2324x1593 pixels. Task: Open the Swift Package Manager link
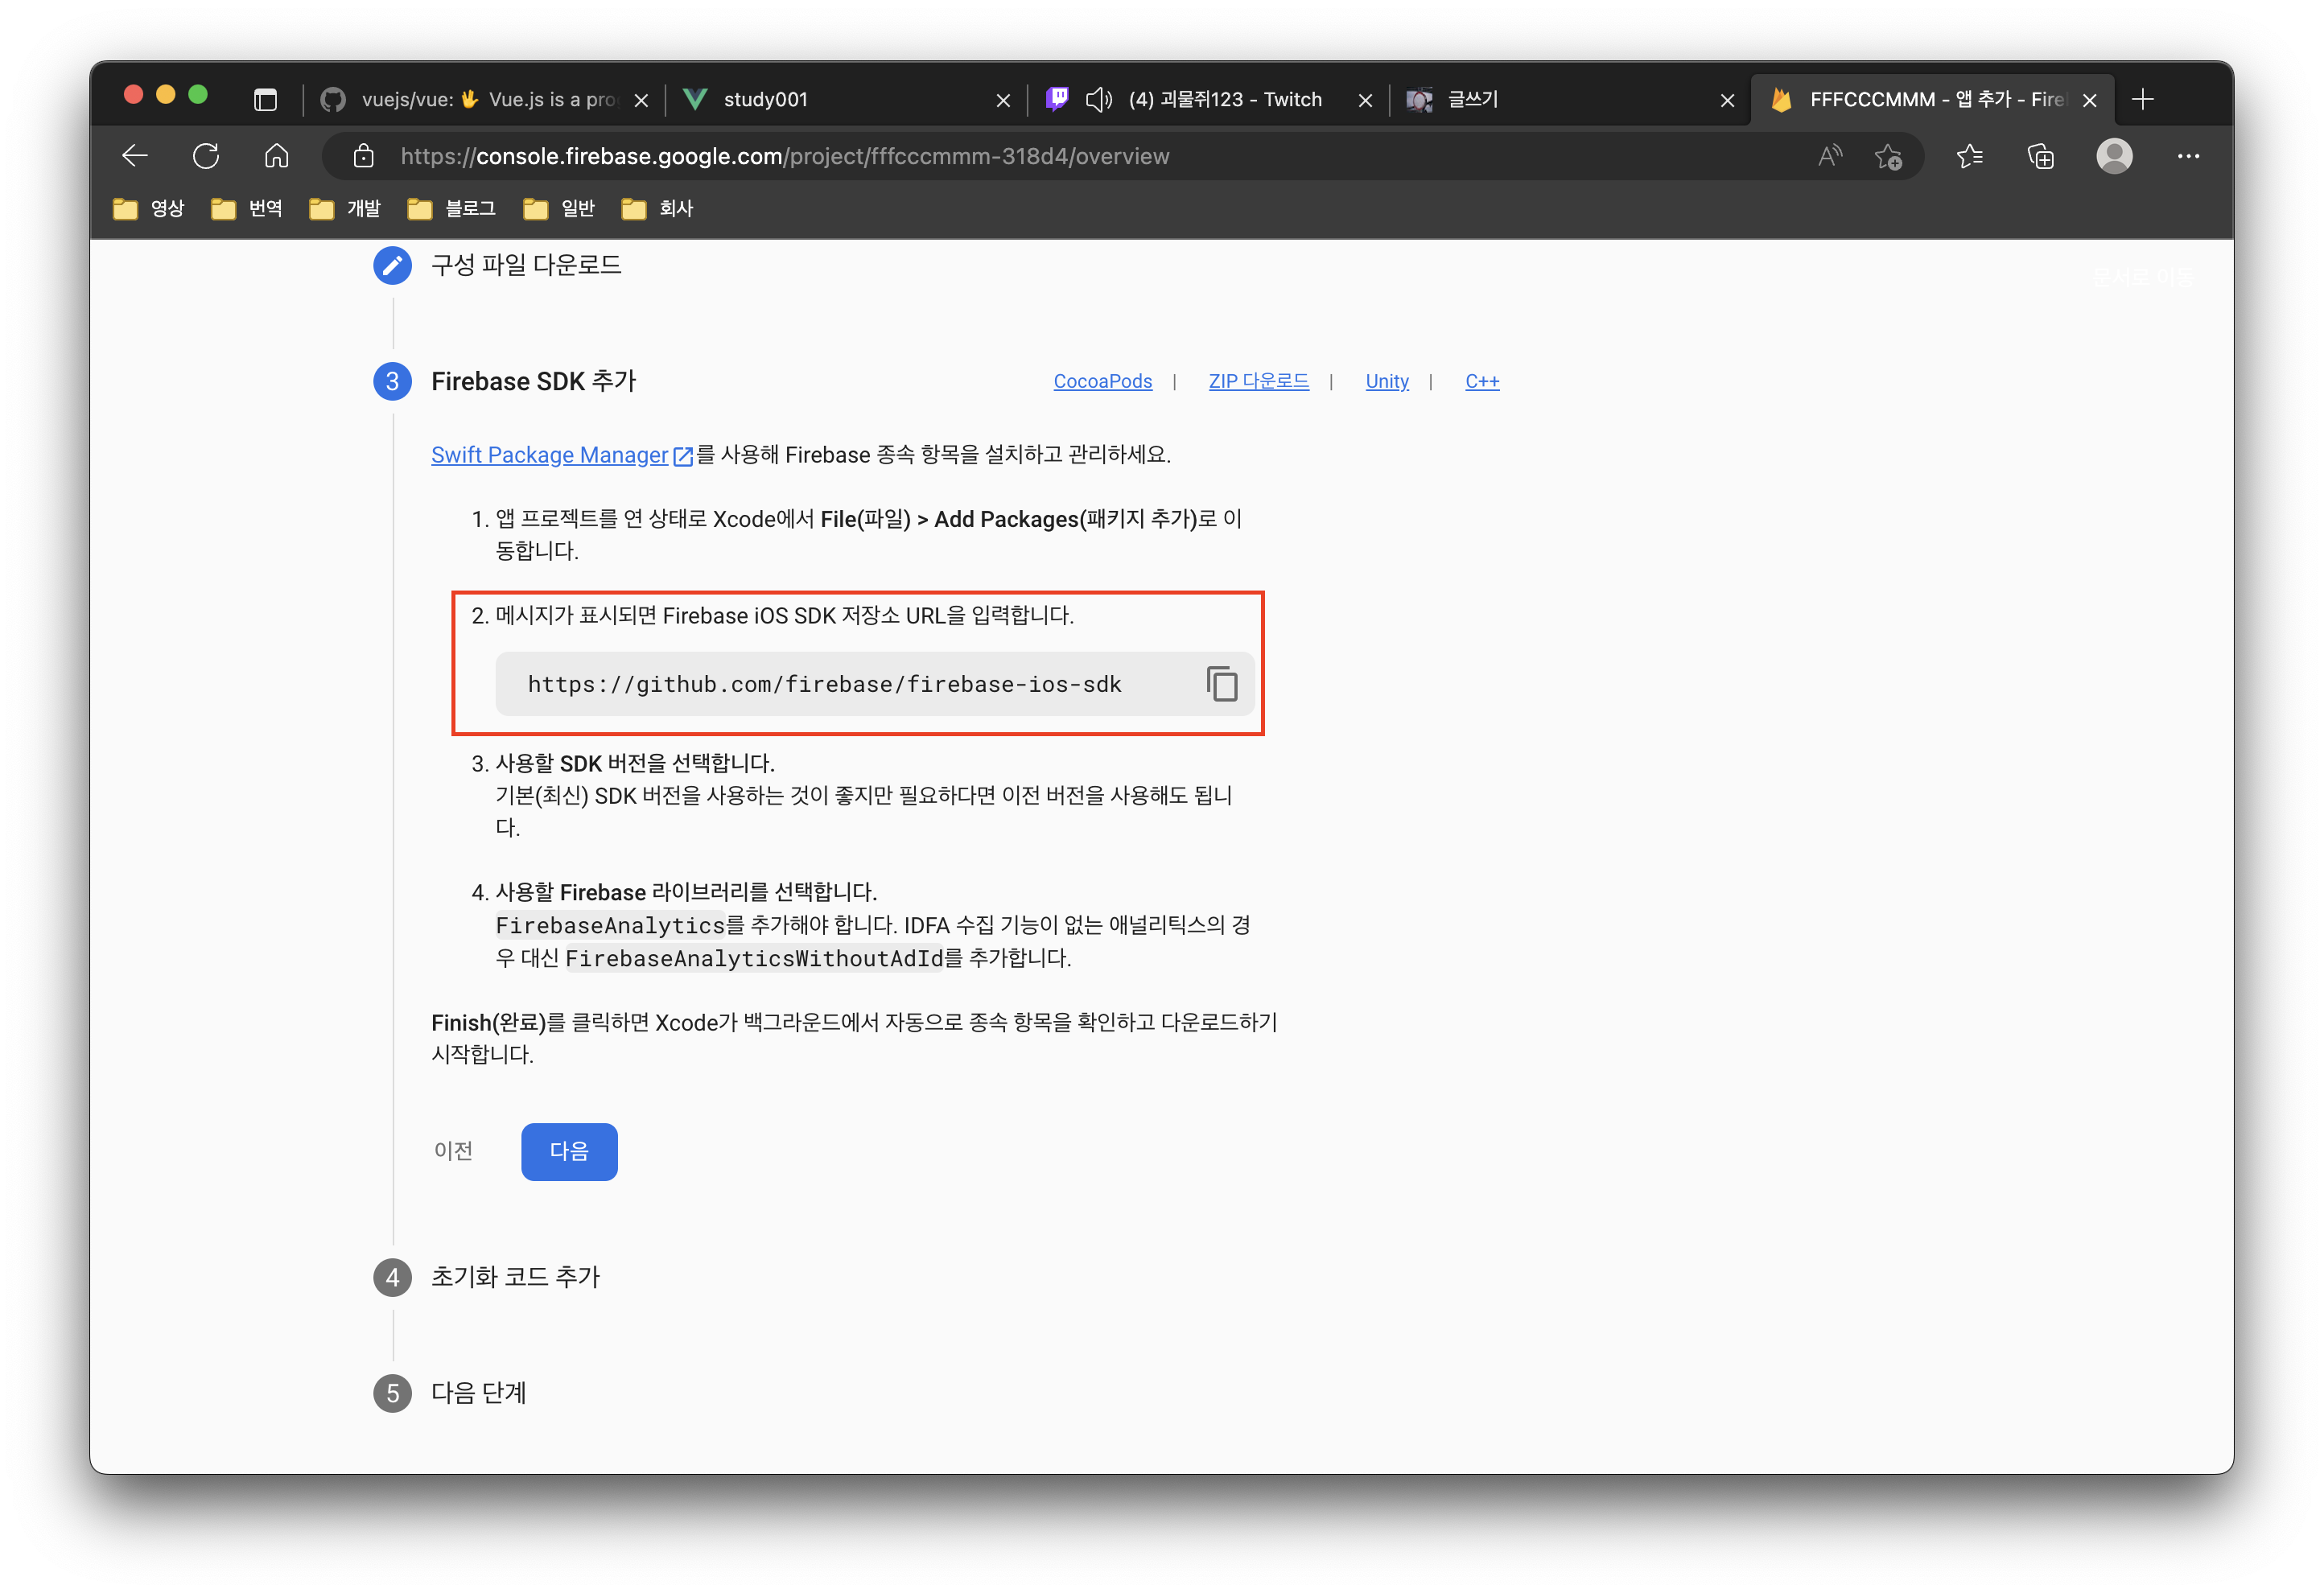562,455
